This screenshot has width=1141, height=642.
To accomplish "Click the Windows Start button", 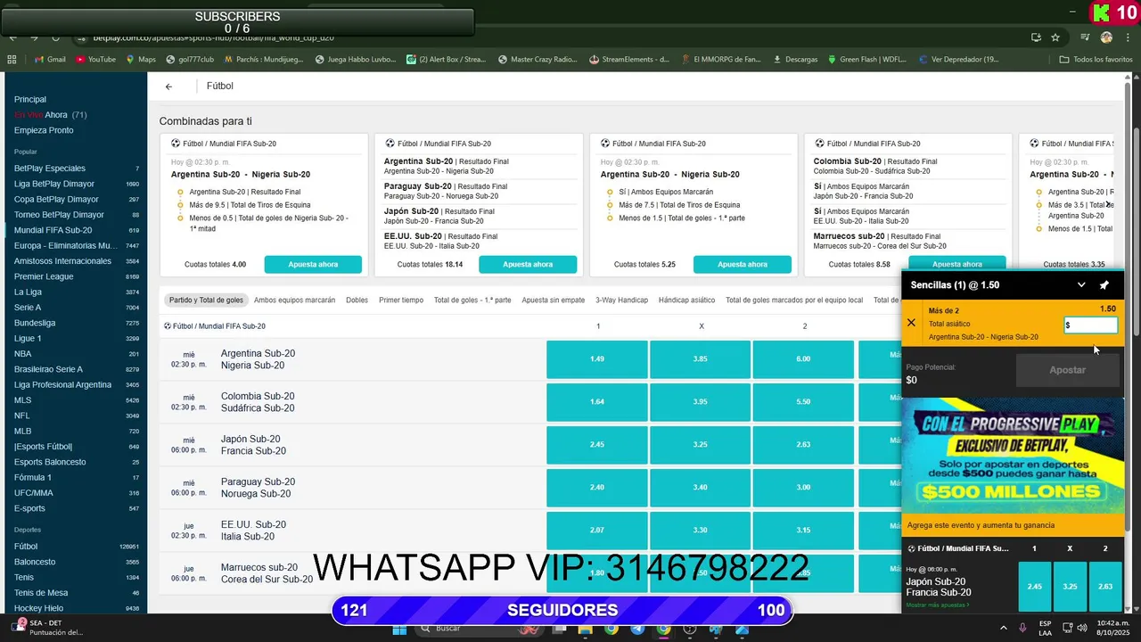I will [x=400, y=629].
